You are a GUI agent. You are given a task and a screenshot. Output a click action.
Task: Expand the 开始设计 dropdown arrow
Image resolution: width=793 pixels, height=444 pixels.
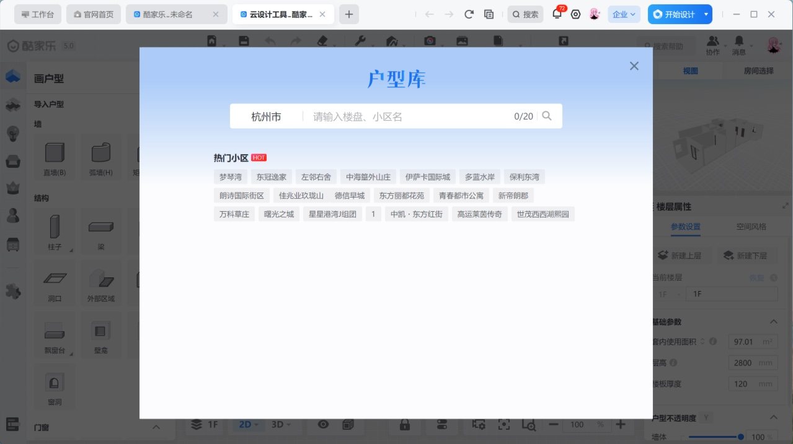pos(706,14)
